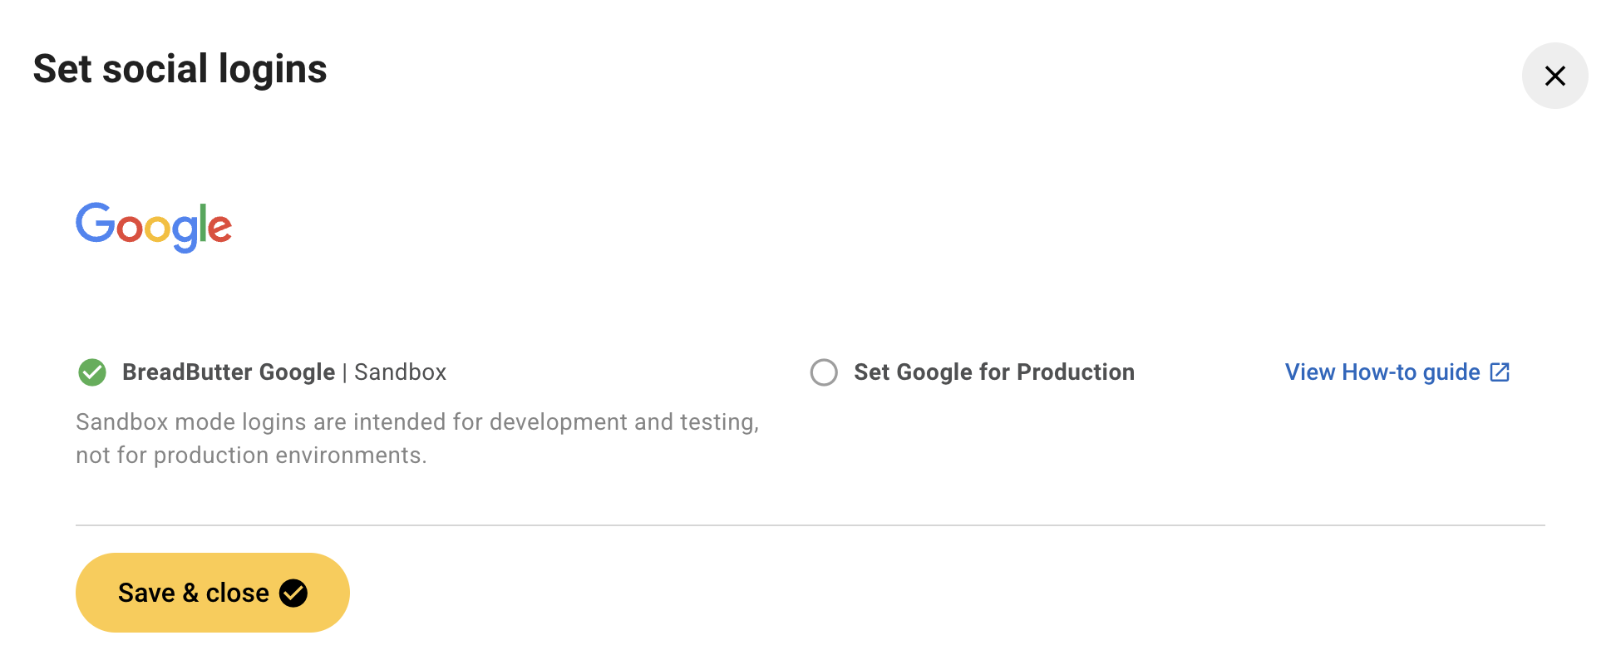
Task: Click the black checkmark icon in Save & close
Action: coord(293,593)
